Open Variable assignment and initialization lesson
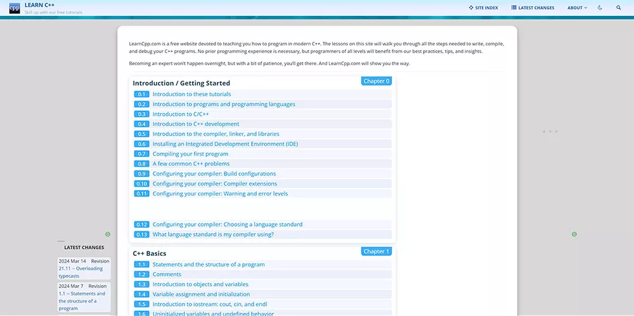Screen dimensions: 634x316 tap(201, 294)
